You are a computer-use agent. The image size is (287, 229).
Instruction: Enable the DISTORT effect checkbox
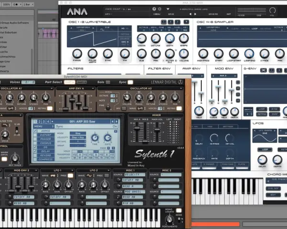(35, 135)
